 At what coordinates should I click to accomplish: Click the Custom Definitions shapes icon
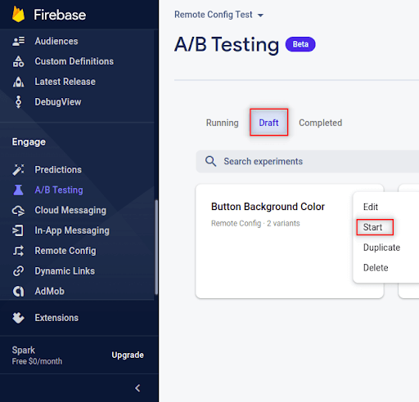(18, 61)
